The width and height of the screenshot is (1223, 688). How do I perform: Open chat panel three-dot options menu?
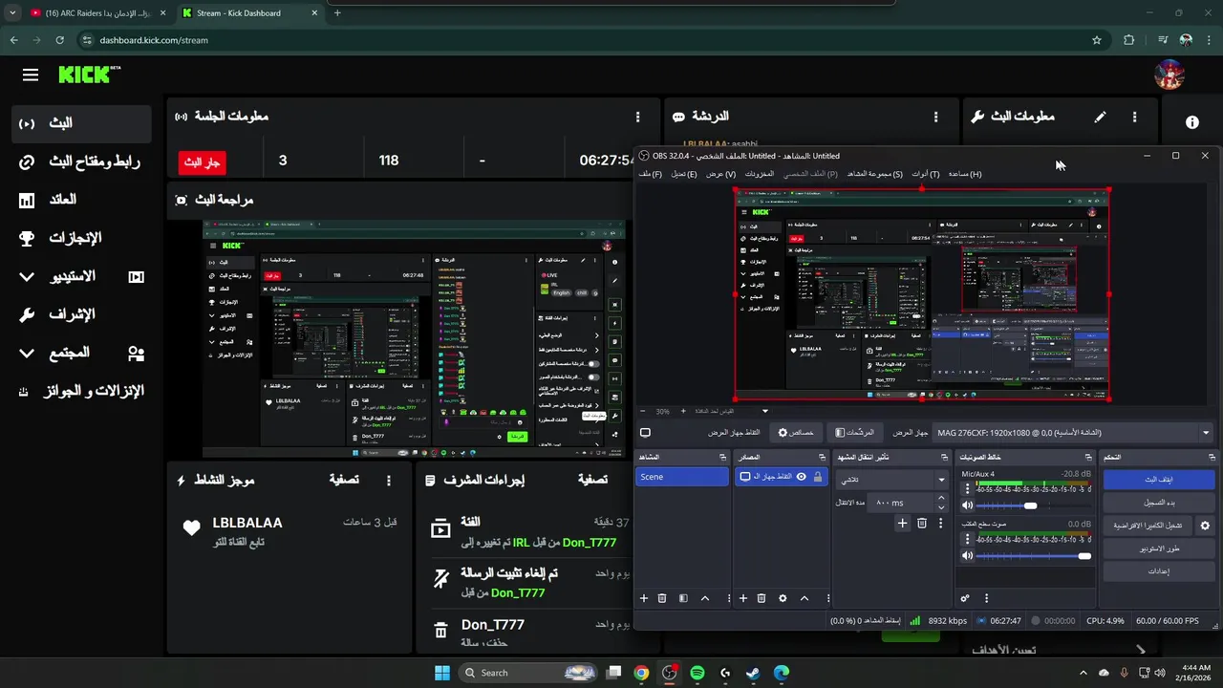click(x=936, y=117)
